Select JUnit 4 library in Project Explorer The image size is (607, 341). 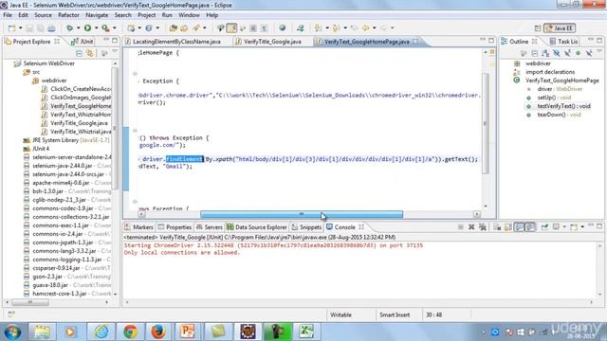(41, 149)
